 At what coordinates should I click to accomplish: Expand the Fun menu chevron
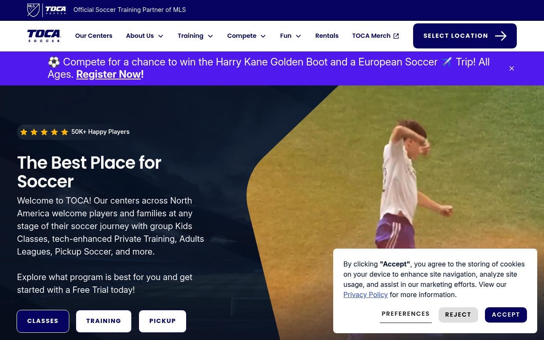pyautogui.click(x=298, y=36)
